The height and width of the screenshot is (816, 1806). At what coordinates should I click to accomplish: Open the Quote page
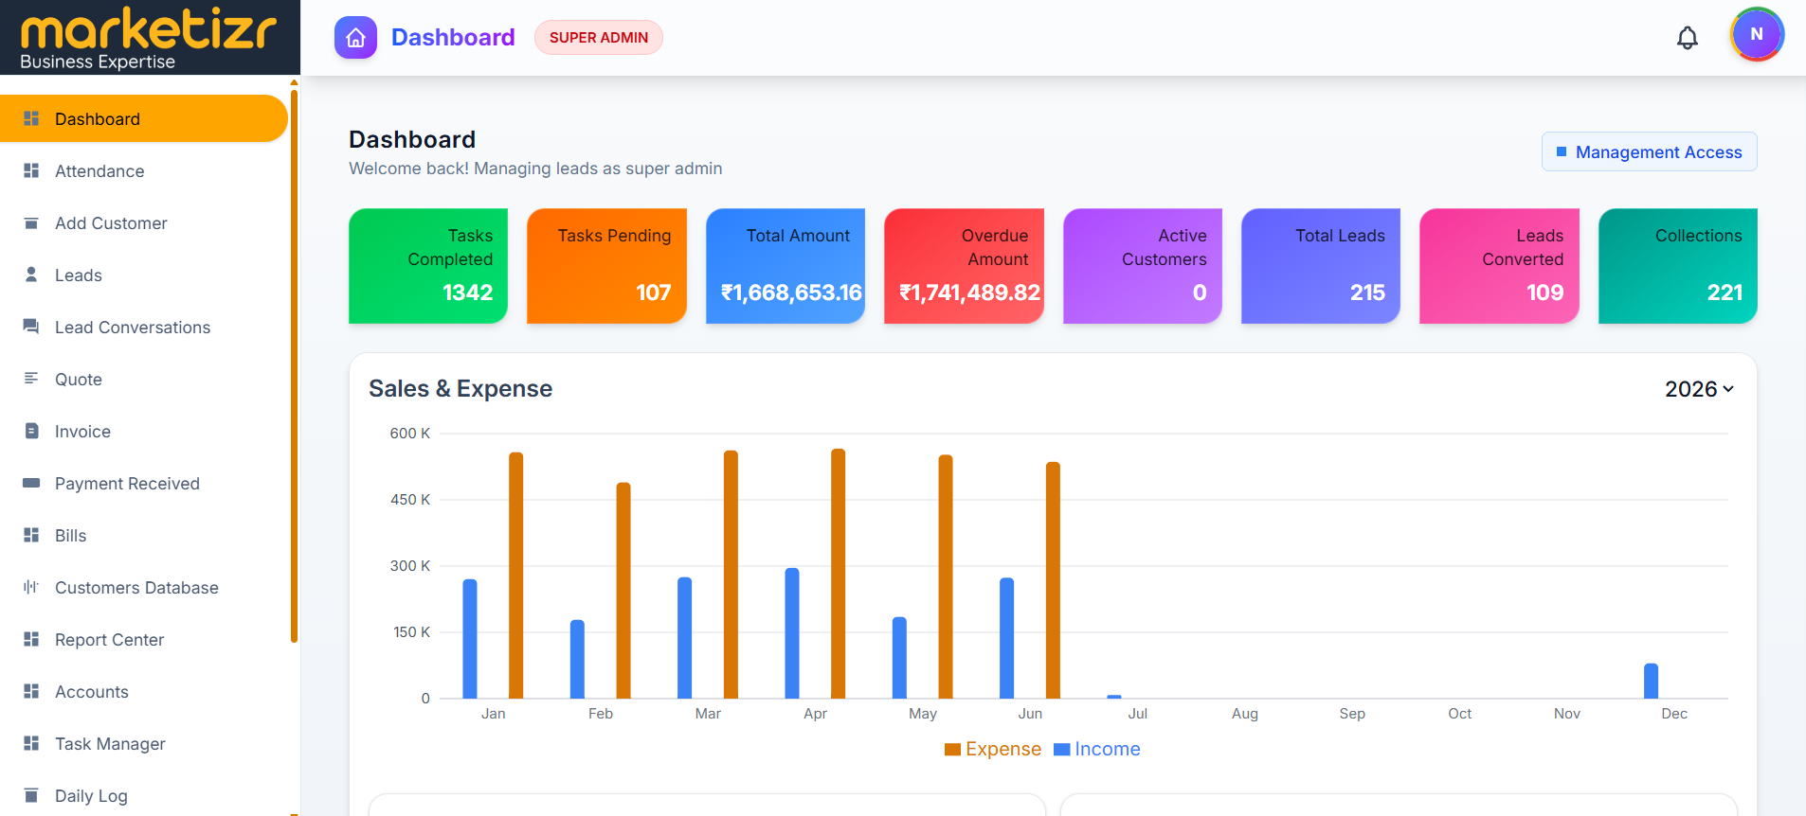[144, 379]
